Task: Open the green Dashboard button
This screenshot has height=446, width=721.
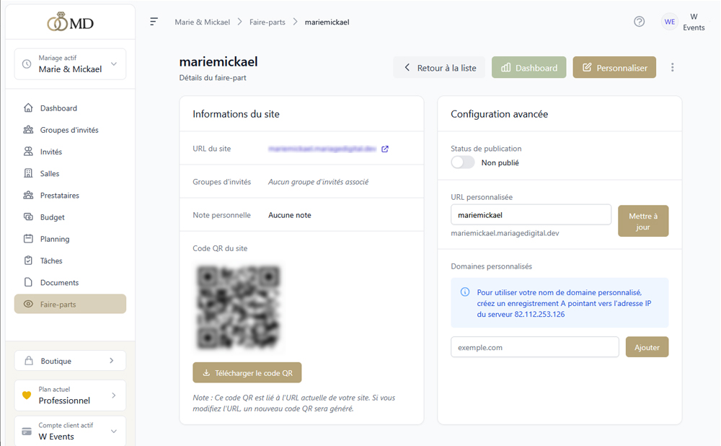Action: [528, 68]
